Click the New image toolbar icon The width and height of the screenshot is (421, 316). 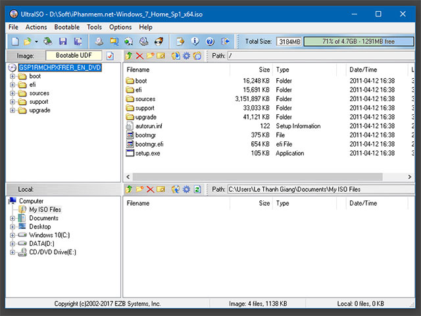pyautogui.click(x=14, y=41)
